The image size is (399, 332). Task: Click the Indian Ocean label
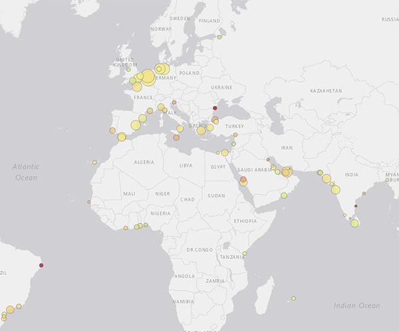[x=357, y=305]
